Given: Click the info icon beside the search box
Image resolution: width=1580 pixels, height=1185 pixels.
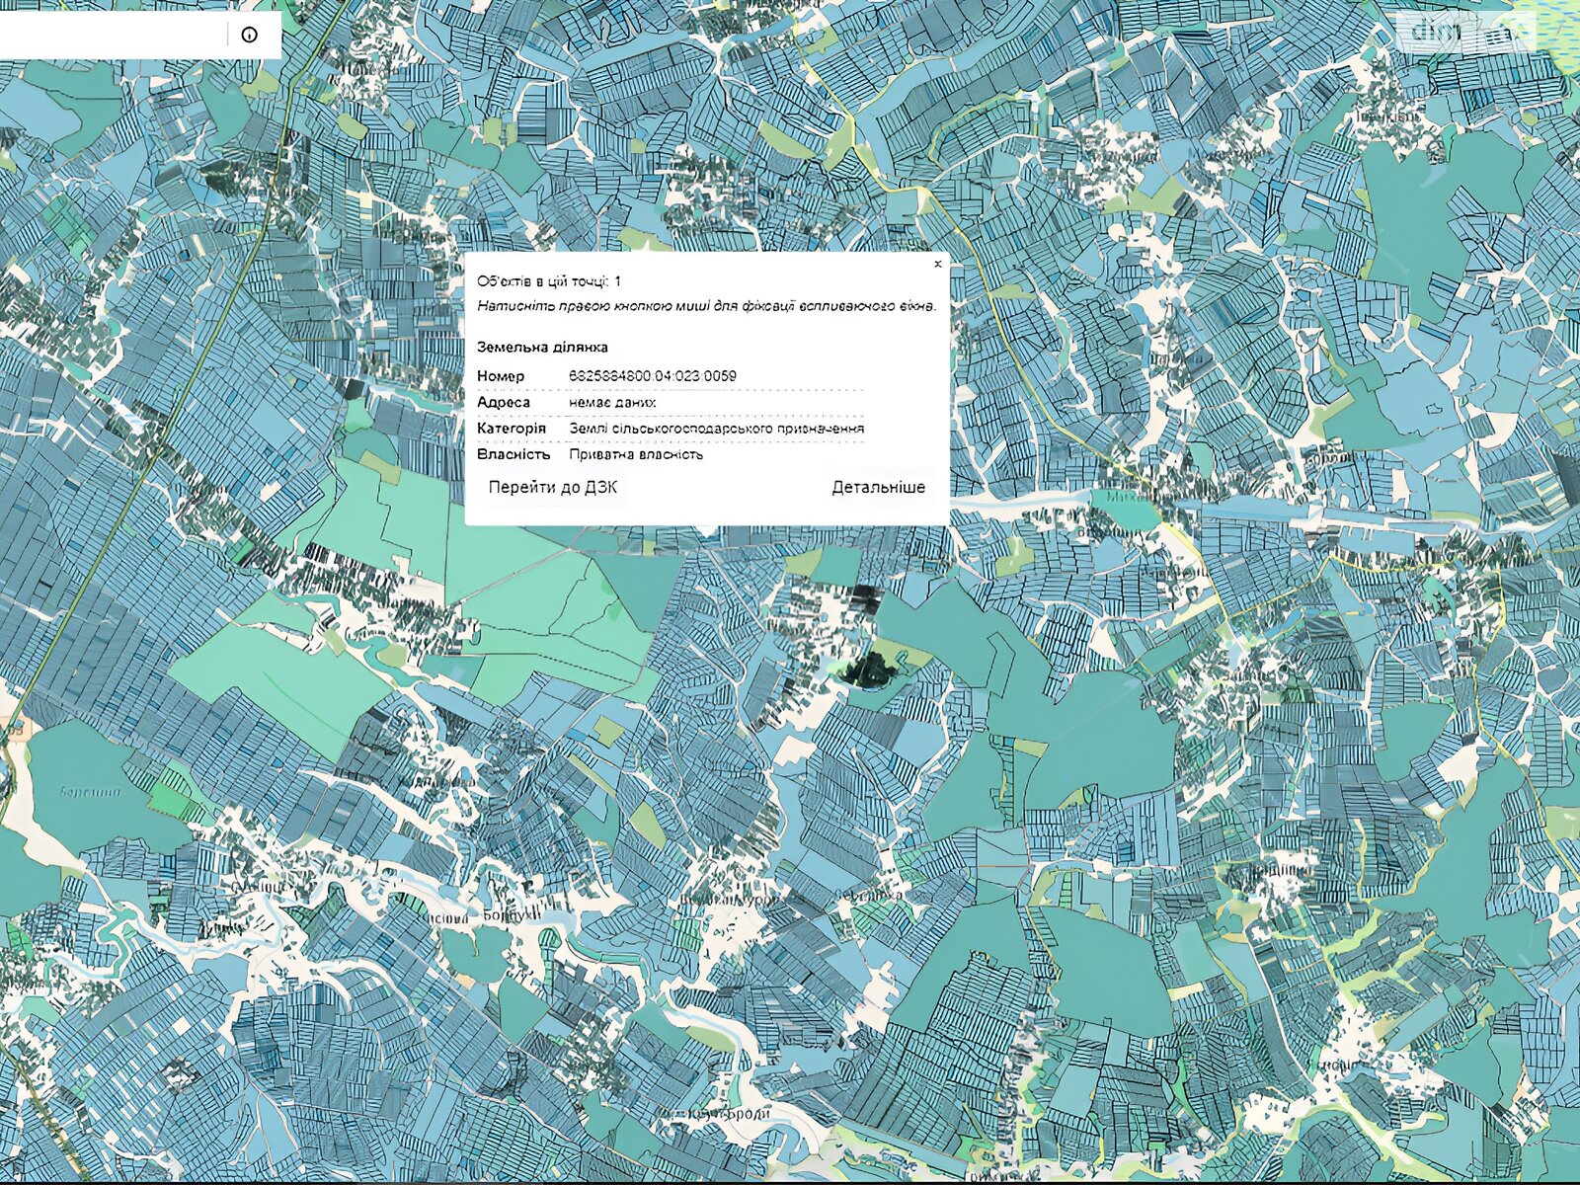Looking at the screenshot, I should pos(250,35).
